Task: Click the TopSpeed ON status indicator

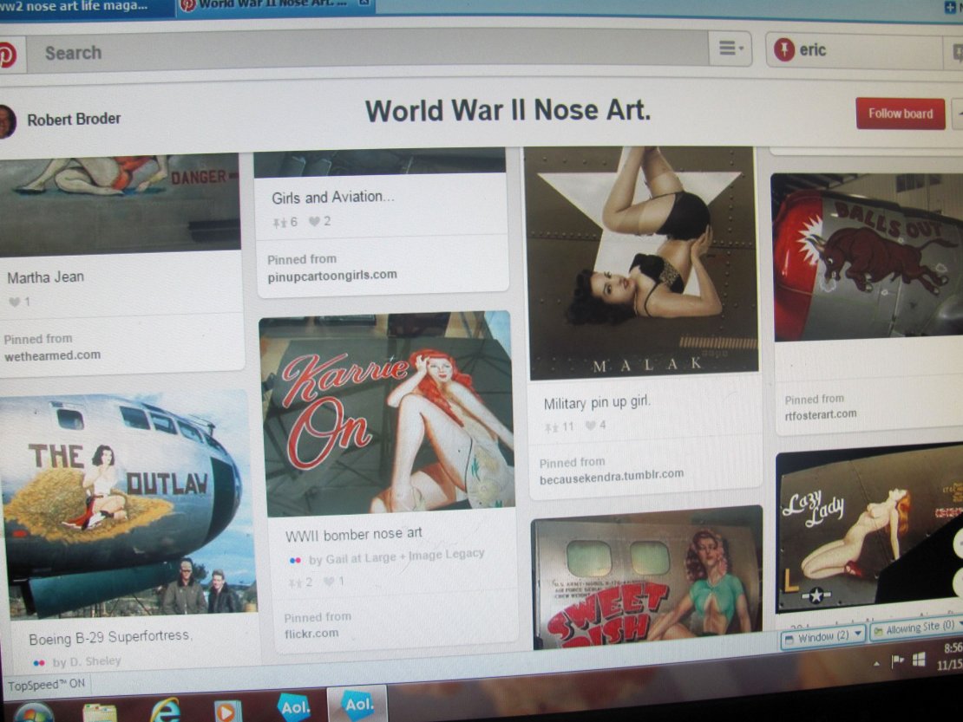Action: click(x=46, y=684)
